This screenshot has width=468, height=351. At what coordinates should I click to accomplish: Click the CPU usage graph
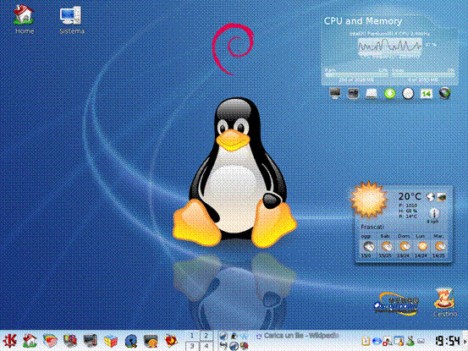click(x=389, y=46)
